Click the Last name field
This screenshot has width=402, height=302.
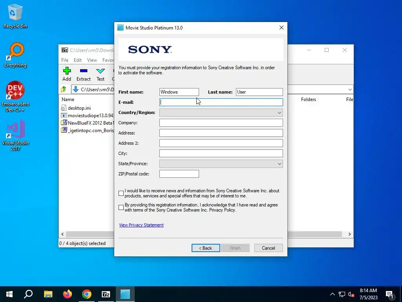(259, 92)
